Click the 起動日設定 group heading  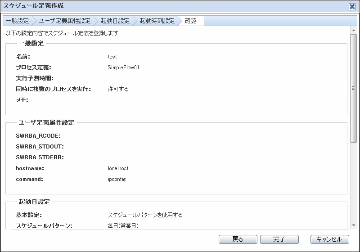tap(35, 202)
